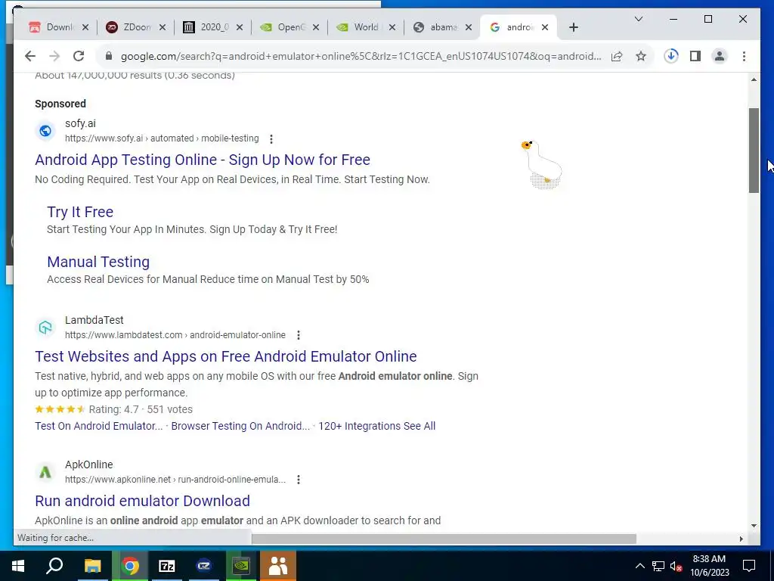This screenshot has height=581, width=774.
Task: Click the address bar URL field
Action: click(x=361, y=56)
